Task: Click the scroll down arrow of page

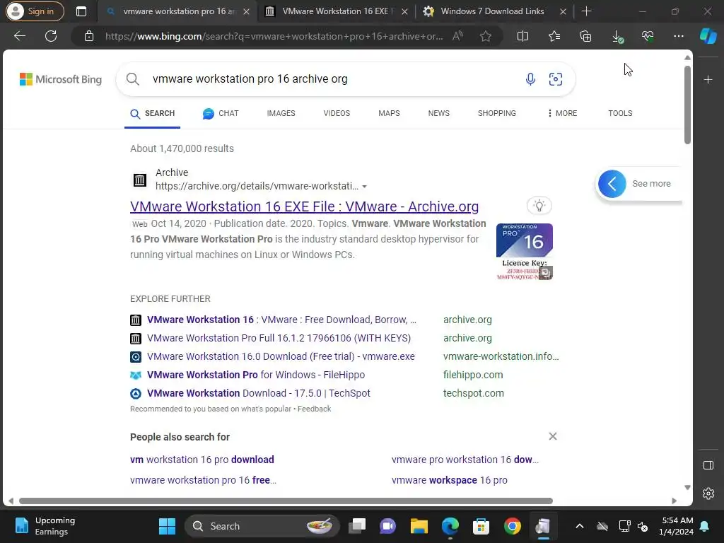Action: pos(687,487)
